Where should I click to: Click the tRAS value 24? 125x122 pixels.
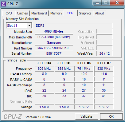pyautogui.click(x=64, y=90)
